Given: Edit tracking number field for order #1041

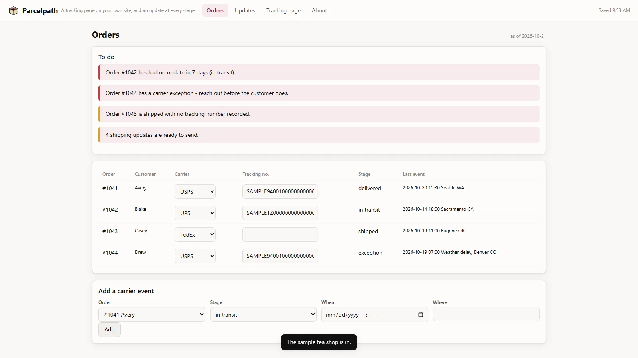Looking at the screenshot, I should [280, 191].
